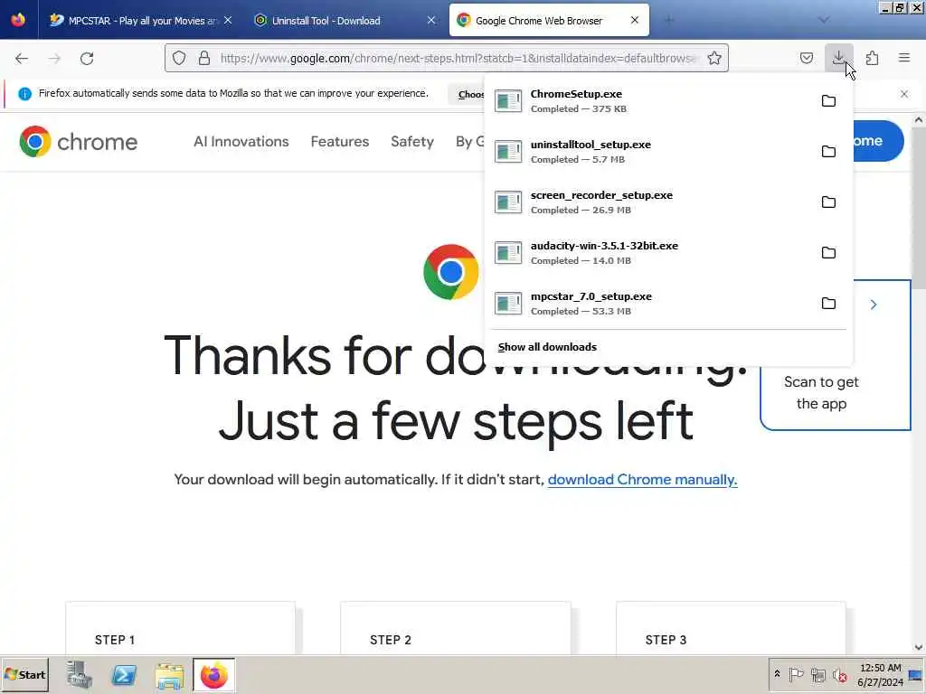Open the Features menu item
The image size is (926, 694).
(x=340, y=142)
